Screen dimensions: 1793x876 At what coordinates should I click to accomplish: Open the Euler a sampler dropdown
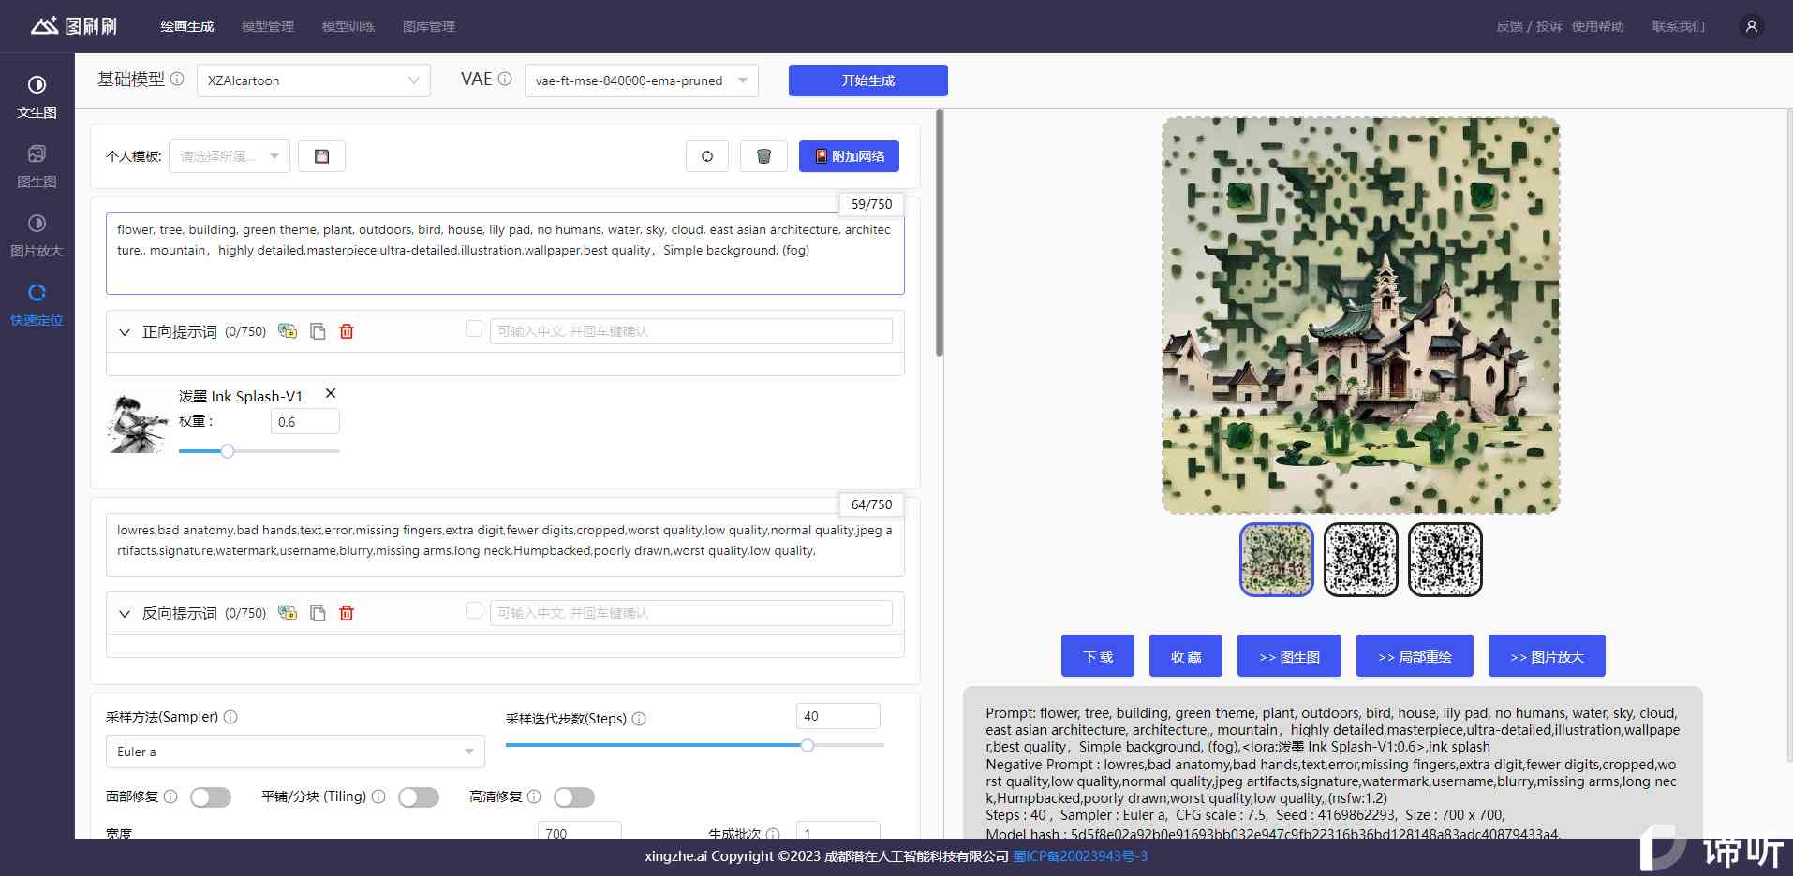[x=295, y=752]
